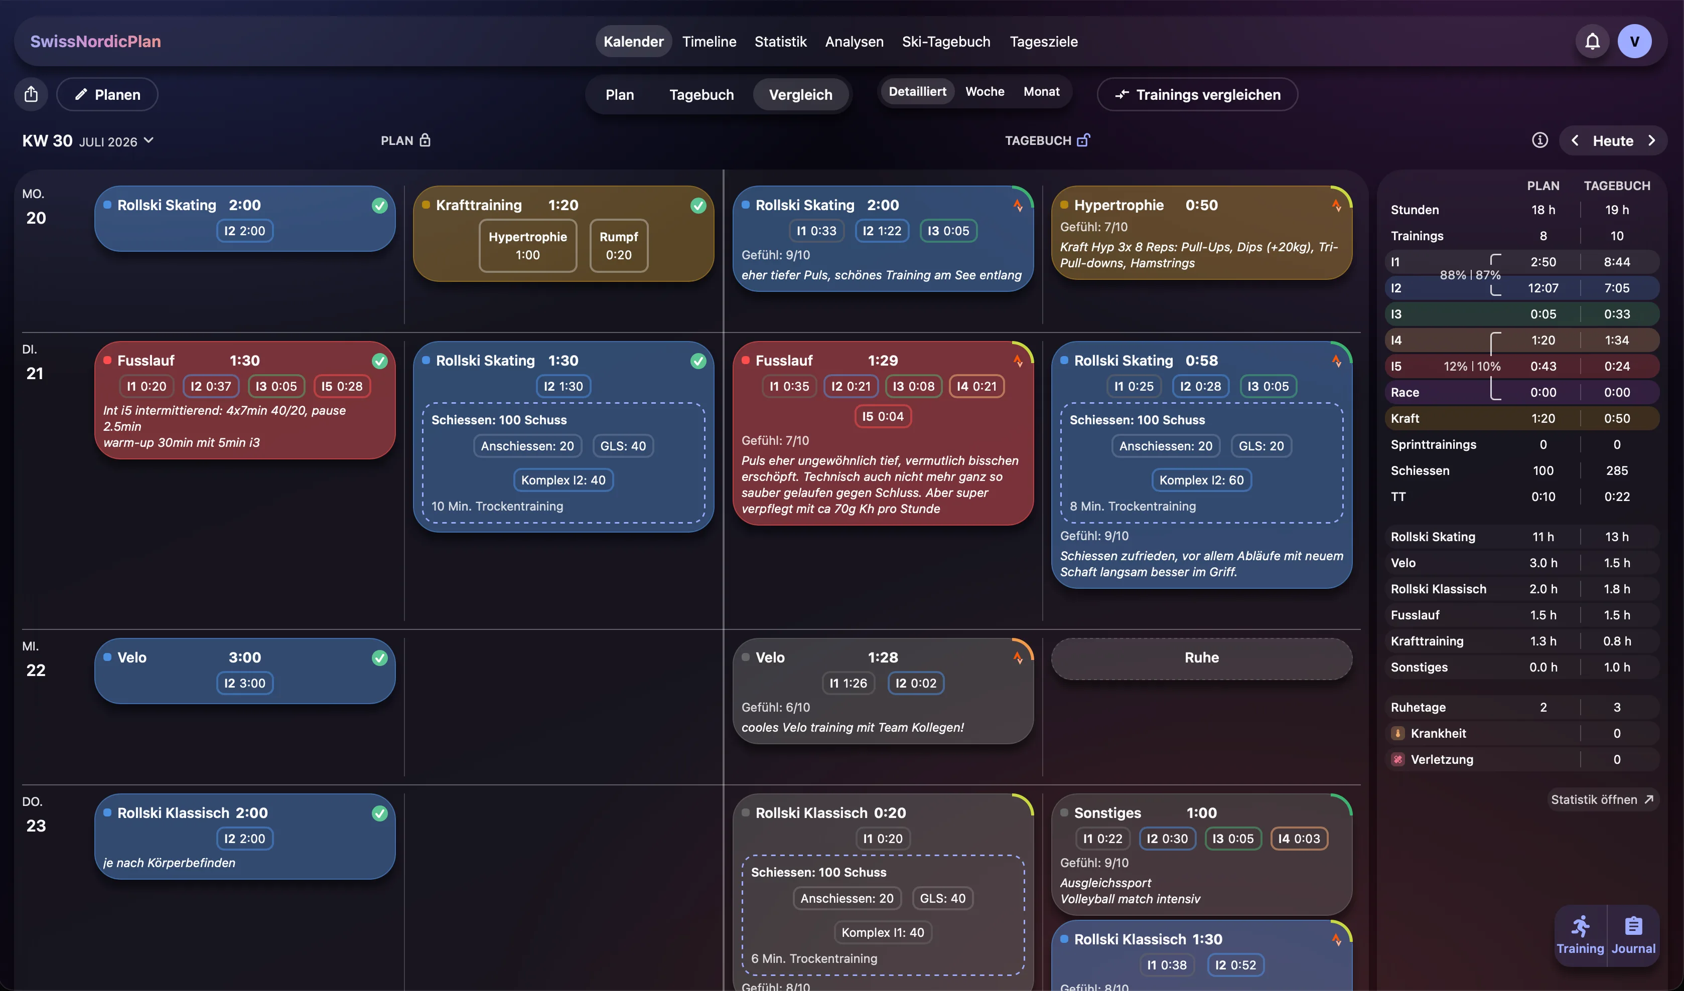Screen dimensions: 1684x991
Task: Click the I3 stats row bar
Action: [1521, 314]
